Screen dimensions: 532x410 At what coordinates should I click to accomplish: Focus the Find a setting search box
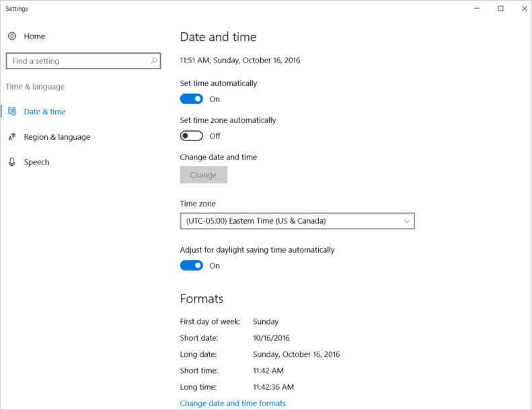pyautogui.click(x=83, y=61)
